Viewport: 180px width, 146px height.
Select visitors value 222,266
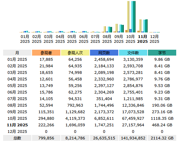click(46, 125)
